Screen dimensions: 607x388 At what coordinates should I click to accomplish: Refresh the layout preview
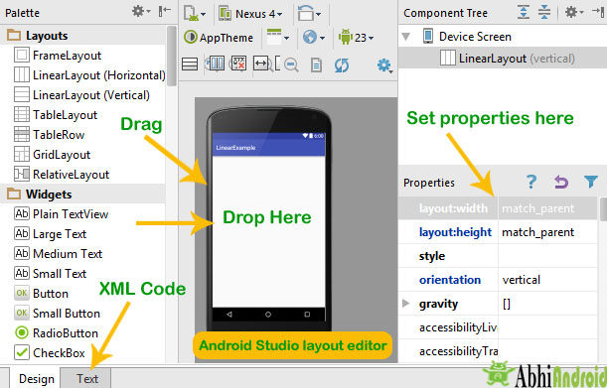click(342, 65)
